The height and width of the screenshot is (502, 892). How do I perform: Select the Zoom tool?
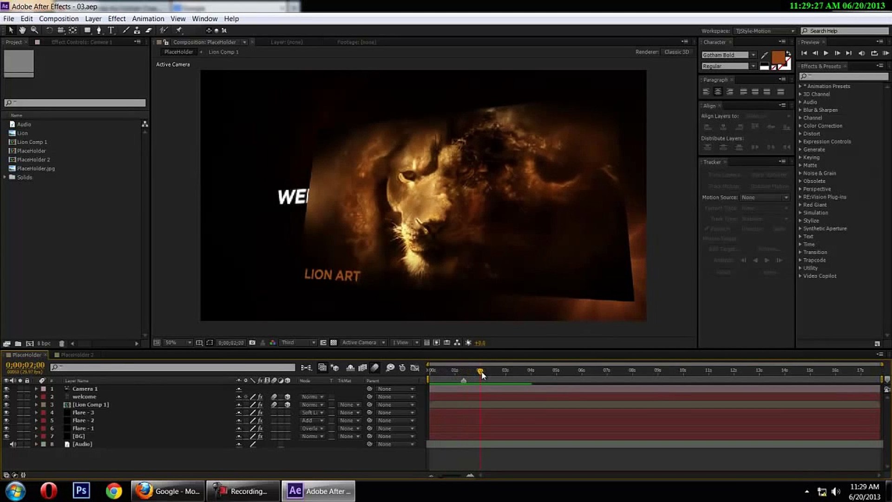click(34, 30)
